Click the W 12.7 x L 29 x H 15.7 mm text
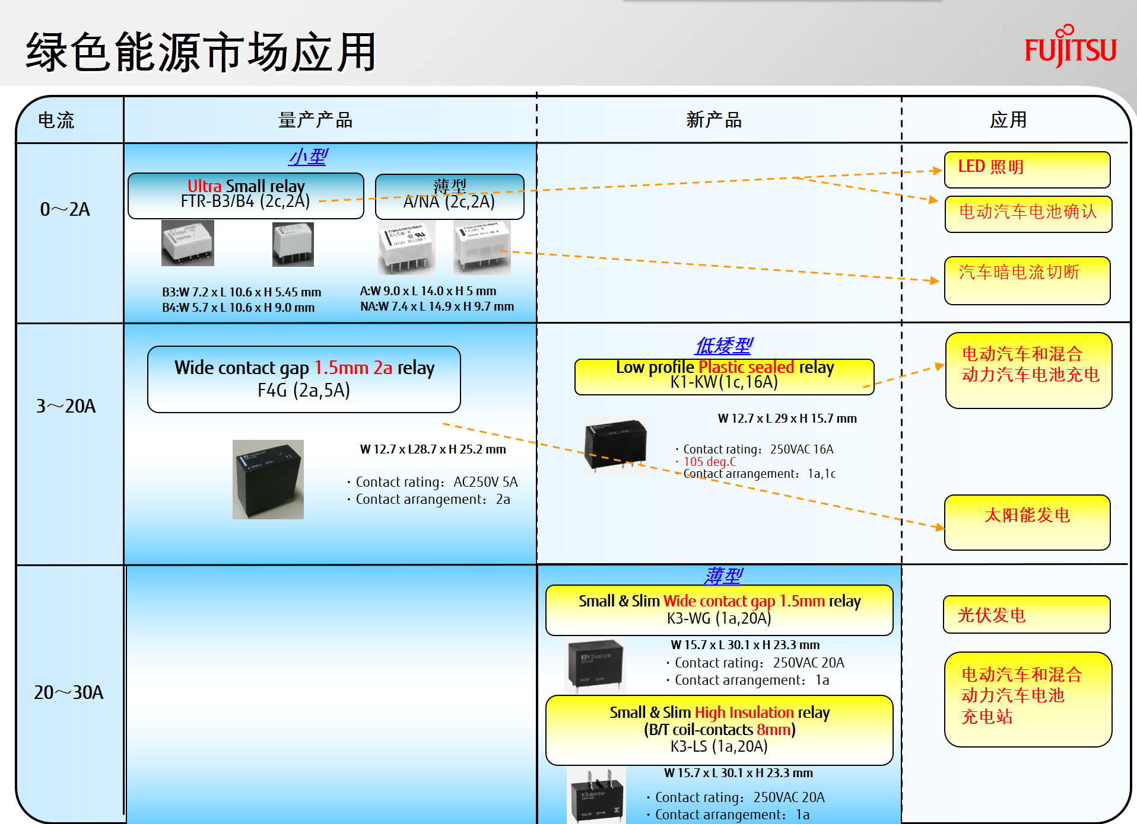The width and height of the screenshot is (1137, 824). coord(787,419)
